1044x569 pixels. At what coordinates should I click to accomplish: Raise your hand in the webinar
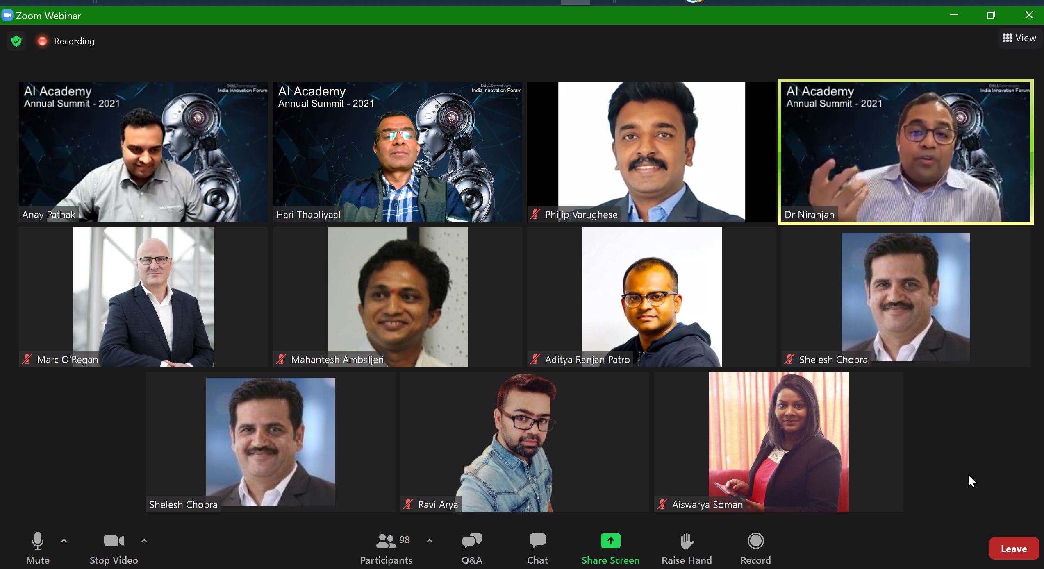687,549
